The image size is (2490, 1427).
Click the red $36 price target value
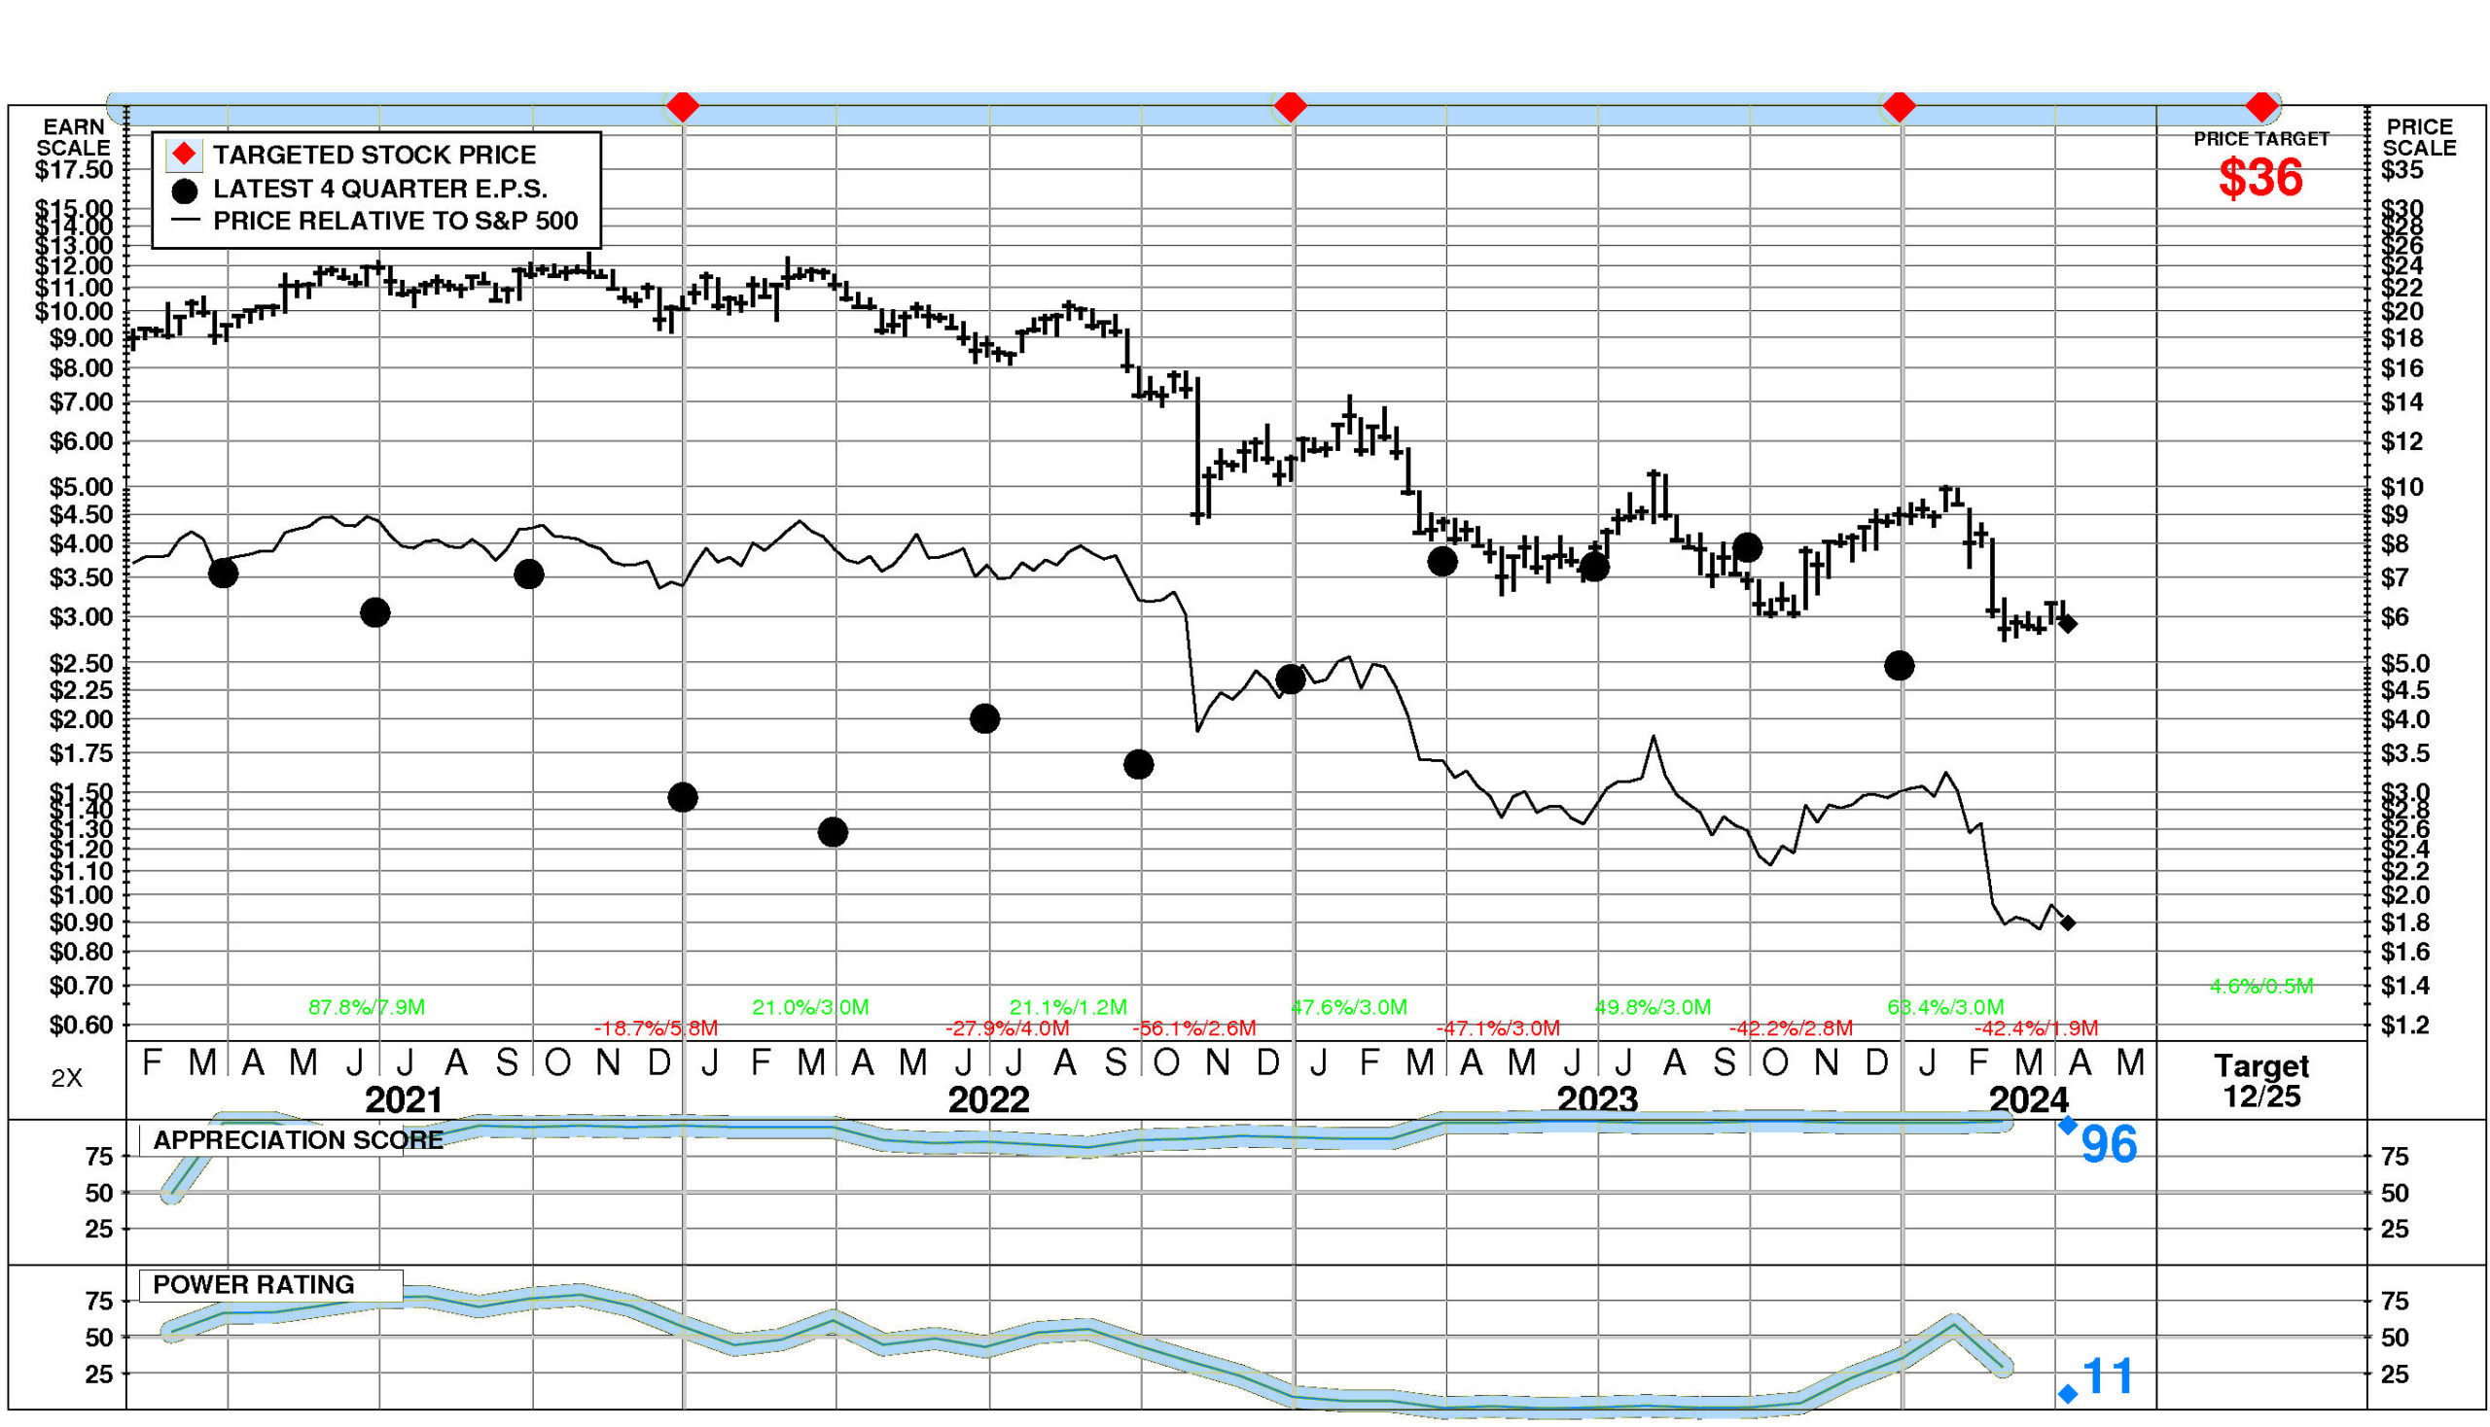click(x=2260, y=179)
